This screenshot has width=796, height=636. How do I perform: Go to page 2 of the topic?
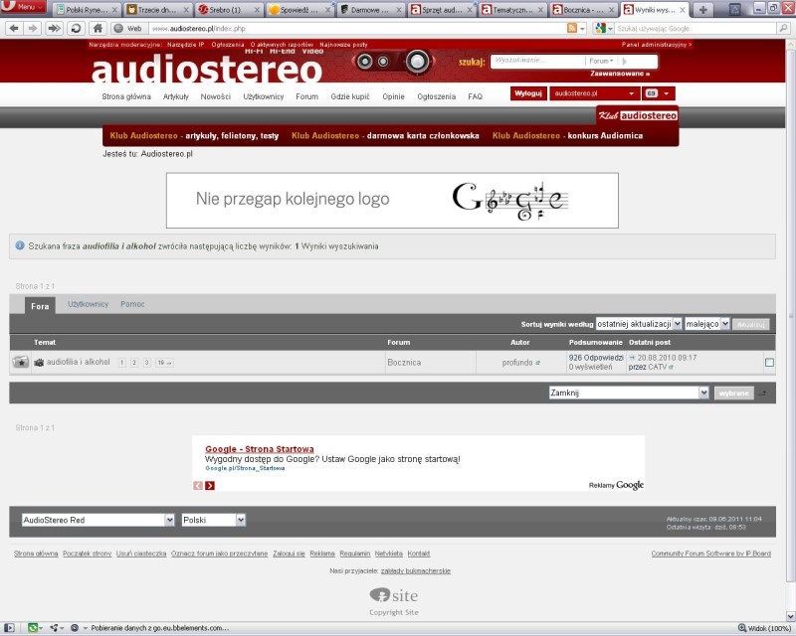(134, 363)
